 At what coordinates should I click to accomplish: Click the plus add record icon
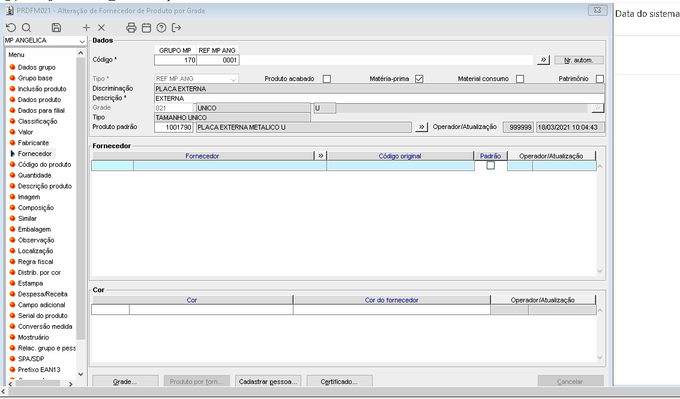[x=86, y=28]
